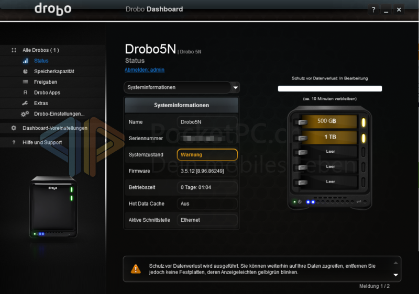Open the Drobo Apps page
Viewport: 419px width, 294px height.
click(47, 93)
